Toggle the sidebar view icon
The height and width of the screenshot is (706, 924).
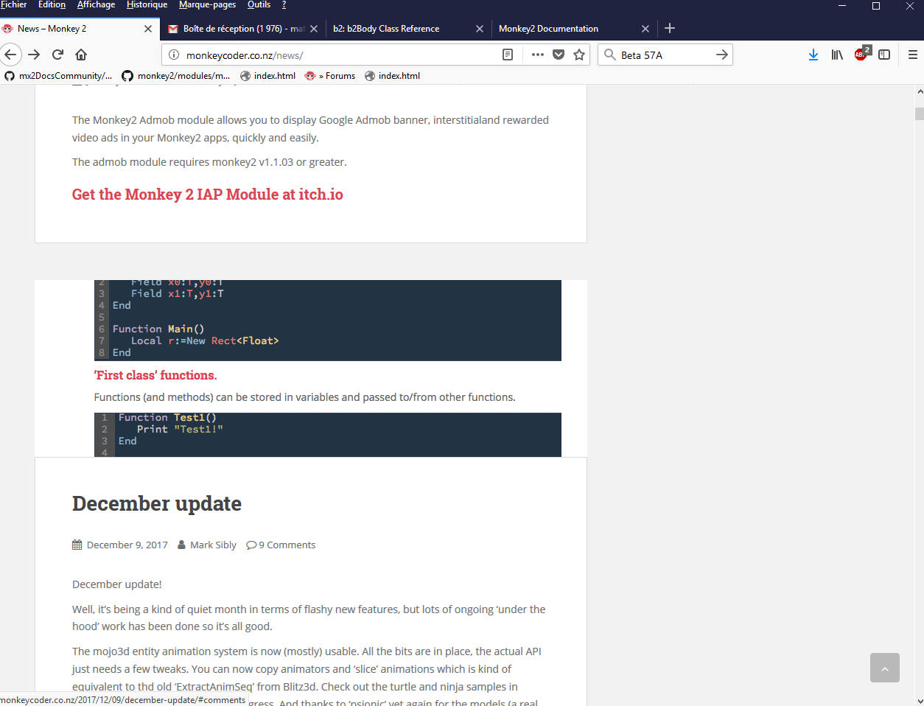(884, 55)
